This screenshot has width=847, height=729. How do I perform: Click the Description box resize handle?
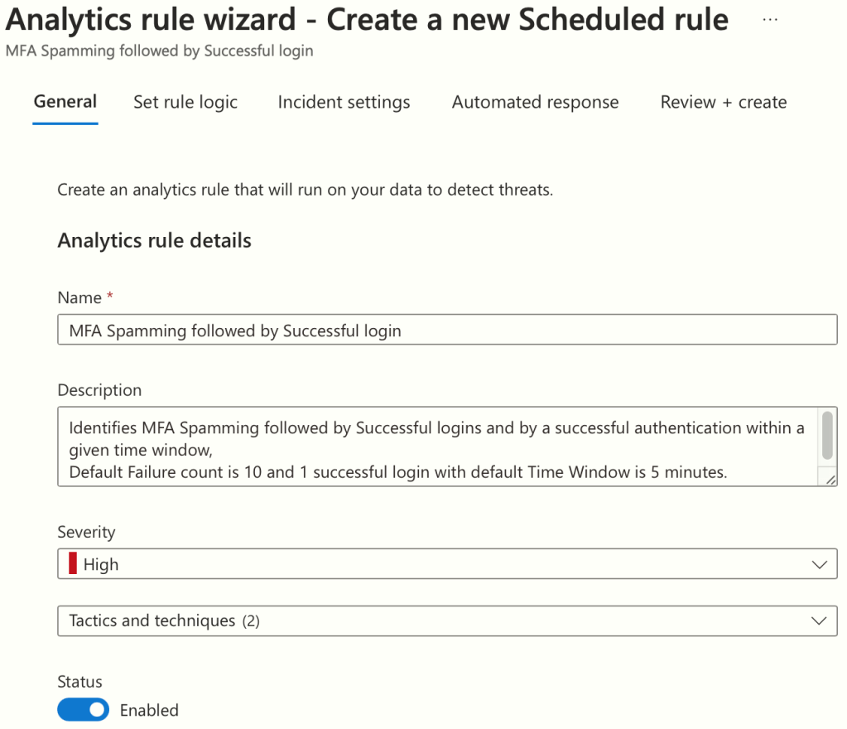830,480
